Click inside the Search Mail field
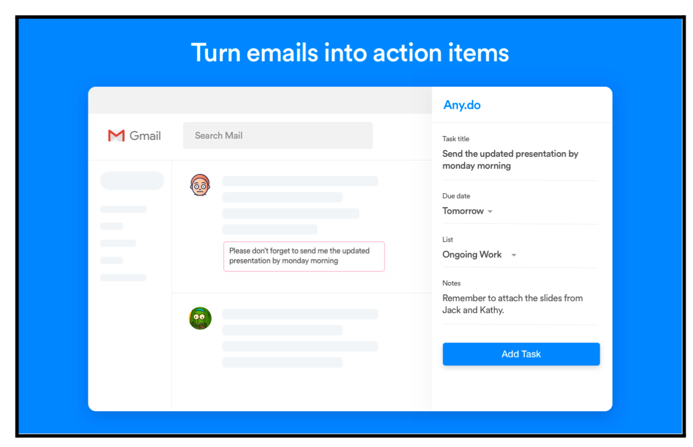This screenshot has height=447, width=693. [277, 135]
